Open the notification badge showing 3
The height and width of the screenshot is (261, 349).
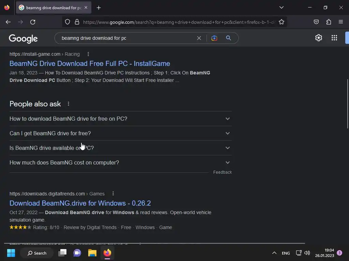click(x=339, y=253)
